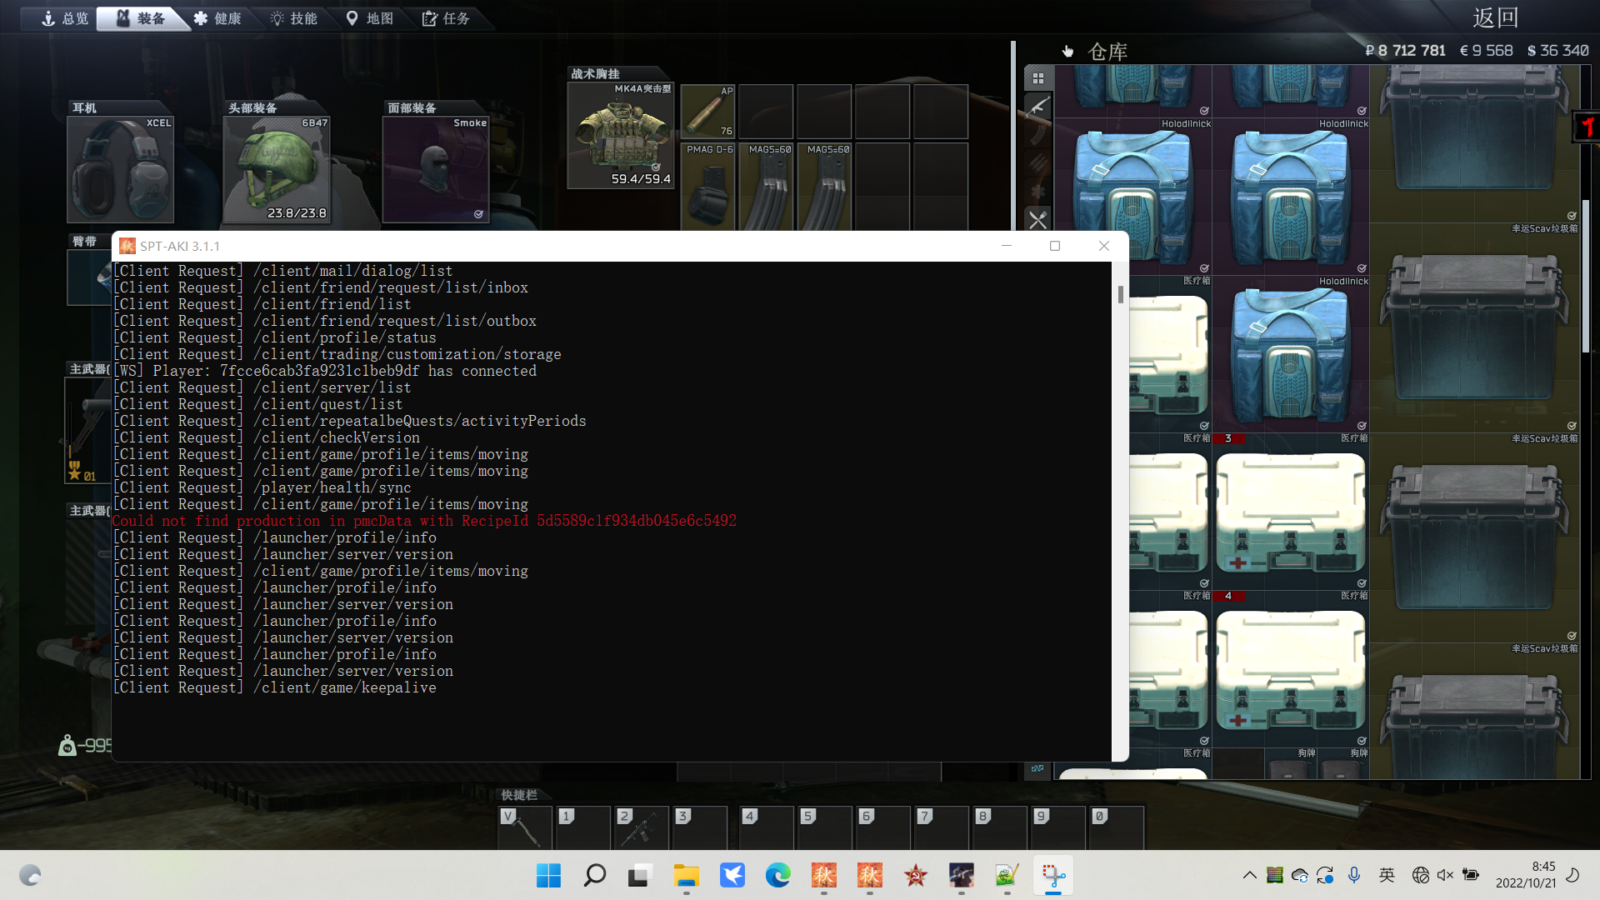
Task: Select the grid all-items stash filter
Action: click(1038, 78)
